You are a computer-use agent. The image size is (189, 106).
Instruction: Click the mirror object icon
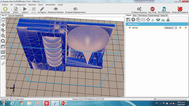click(x=168, y=20)
